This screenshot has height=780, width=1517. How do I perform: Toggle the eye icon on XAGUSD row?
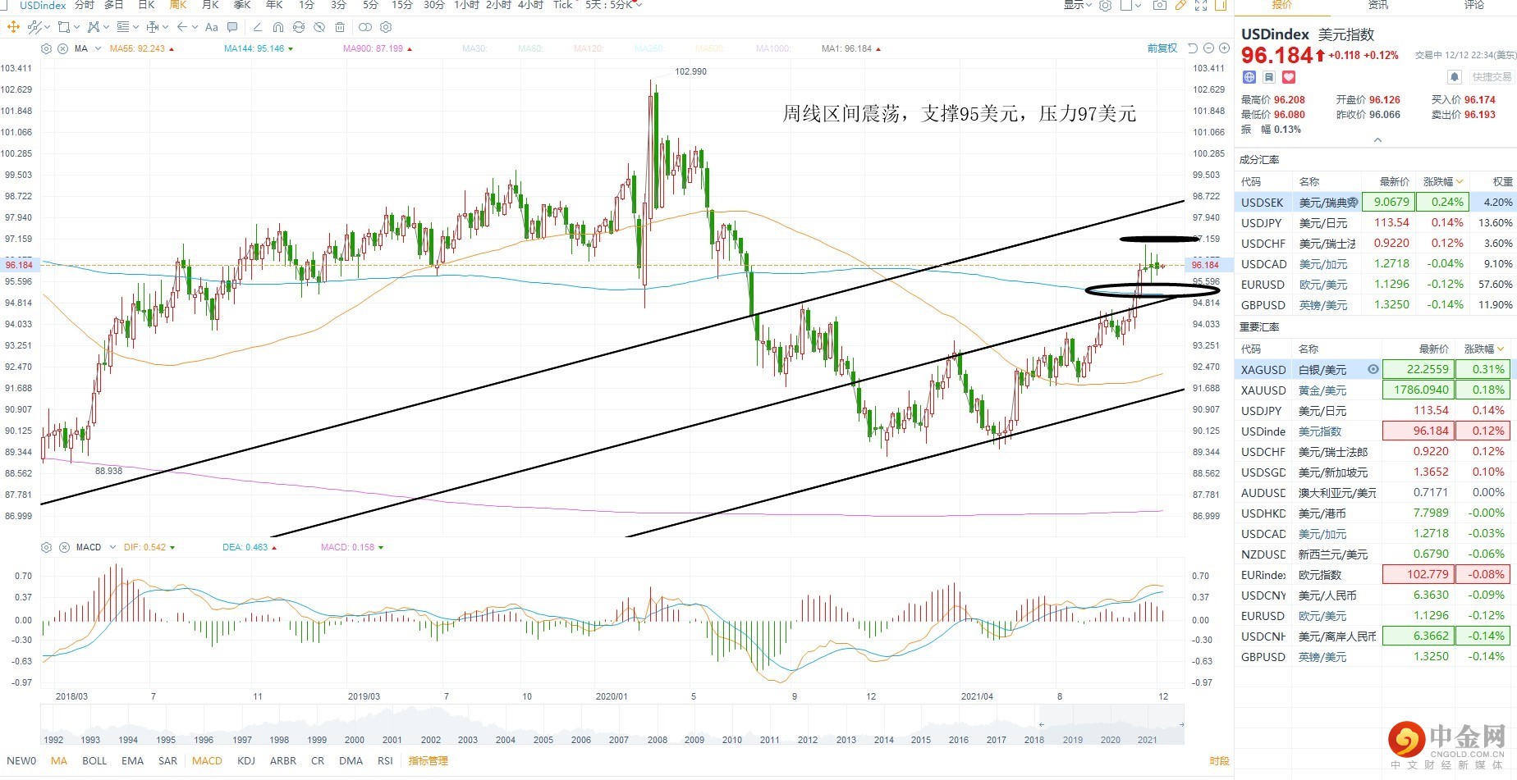coord(1373,370)
